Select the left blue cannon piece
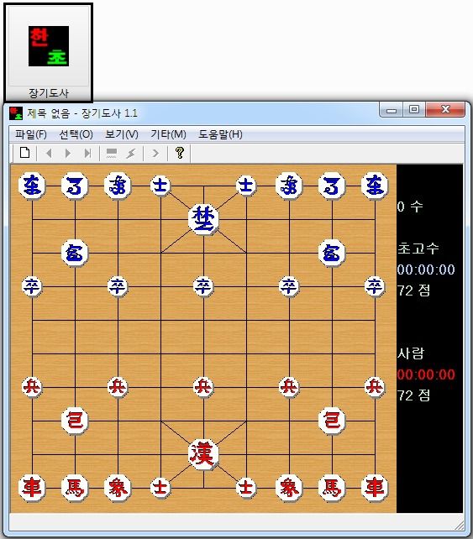Screen dimensions: 473x539 75,253
